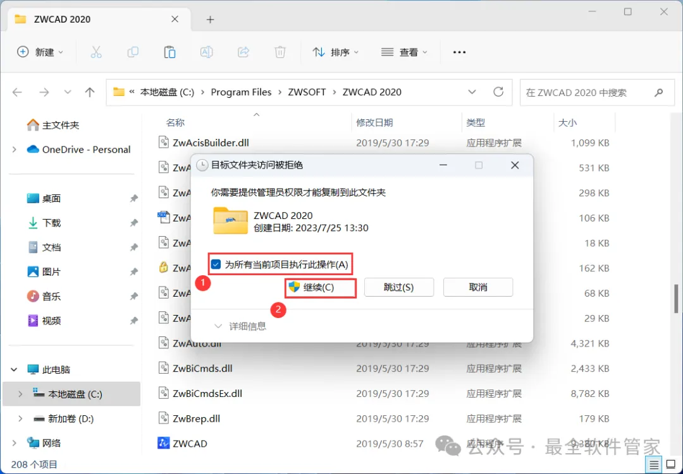
Task: Click 取消 button in dialog
Action: click(478, 287)
